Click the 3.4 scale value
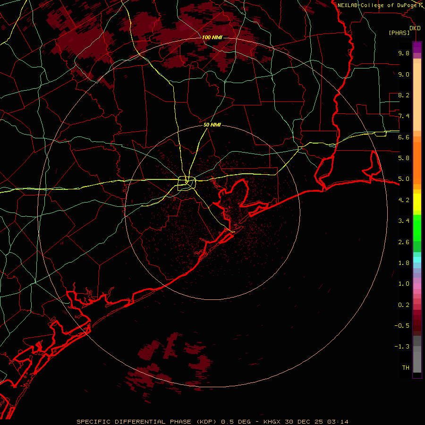The image size is (425, 425). [404, 221]
